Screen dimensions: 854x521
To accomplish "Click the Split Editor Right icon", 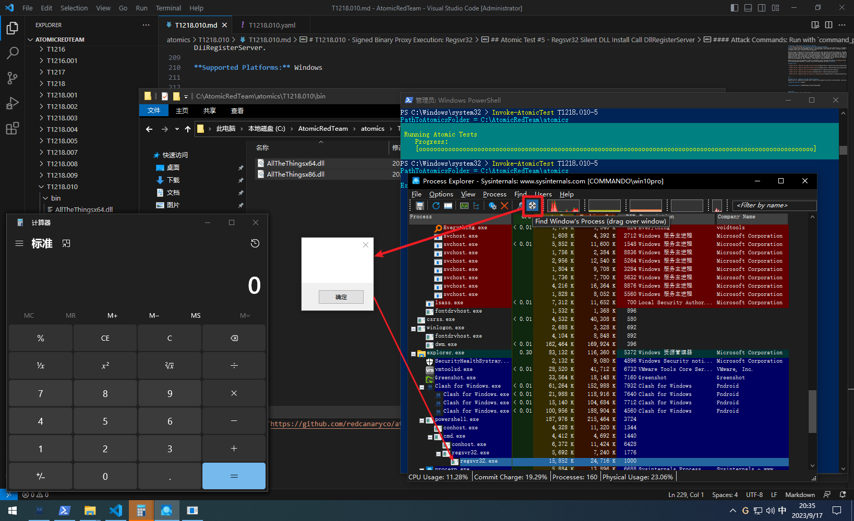I will click(829, 25).
